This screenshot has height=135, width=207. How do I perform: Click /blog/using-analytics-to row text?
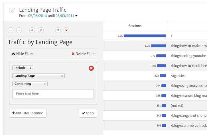pyautogui.click(x=189, y=86)
